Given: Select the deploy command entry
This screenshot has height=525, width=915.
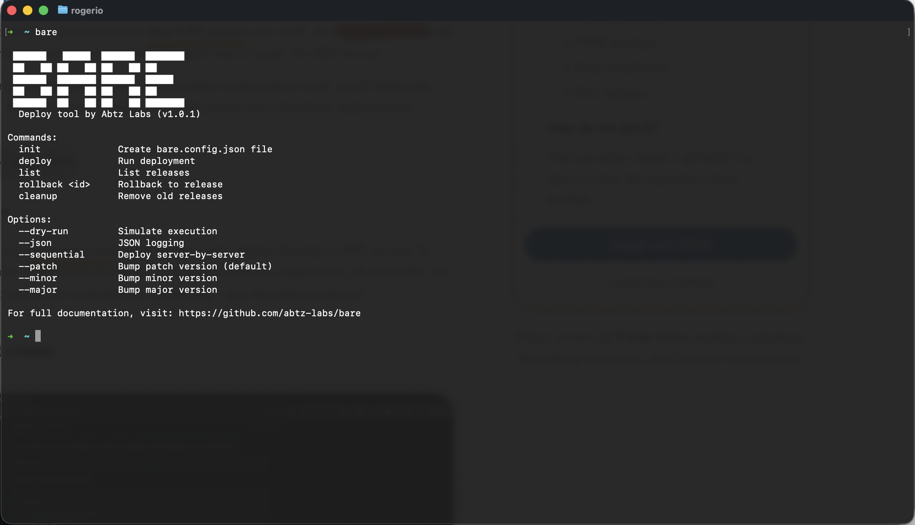Looking at the screenshot, I should click(35, 161).
